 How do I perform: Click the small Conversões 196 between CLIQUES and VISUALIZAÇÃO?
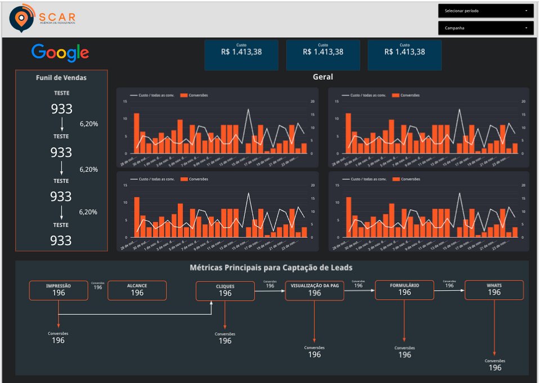270,284
